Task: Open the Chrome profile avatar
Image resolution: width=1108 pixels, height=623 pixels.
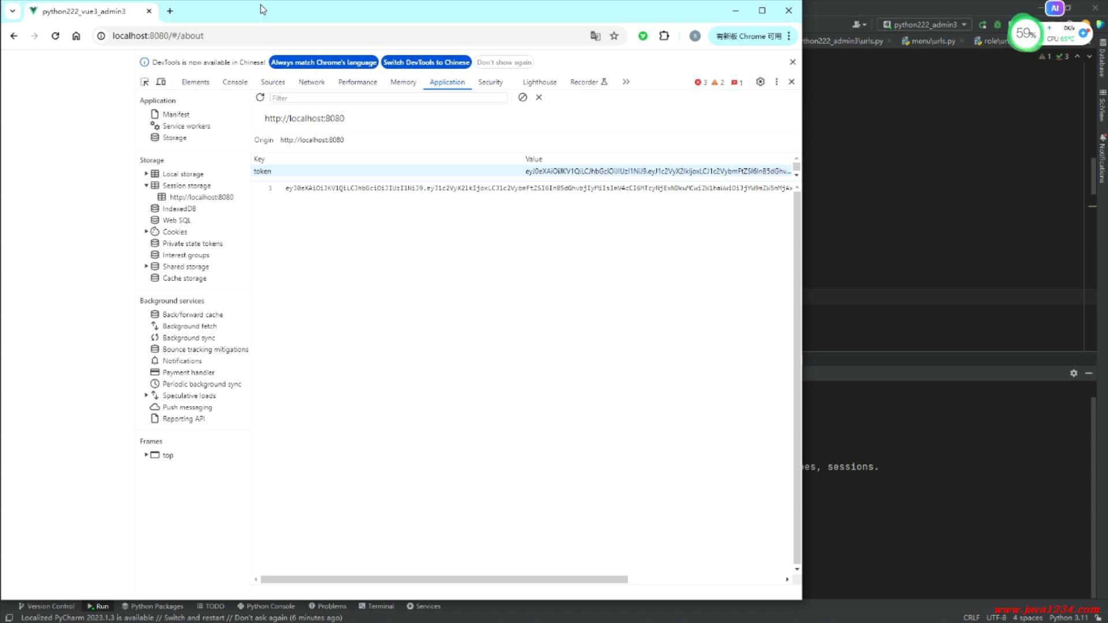Action: click(695, 36)
